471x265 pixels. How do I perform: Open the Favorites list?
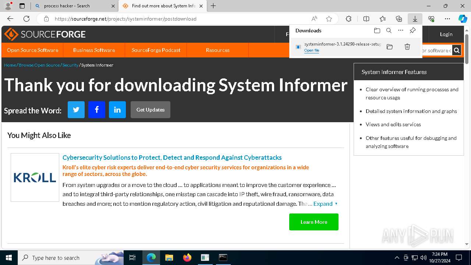pyautogui.click(x=383, y=19)
